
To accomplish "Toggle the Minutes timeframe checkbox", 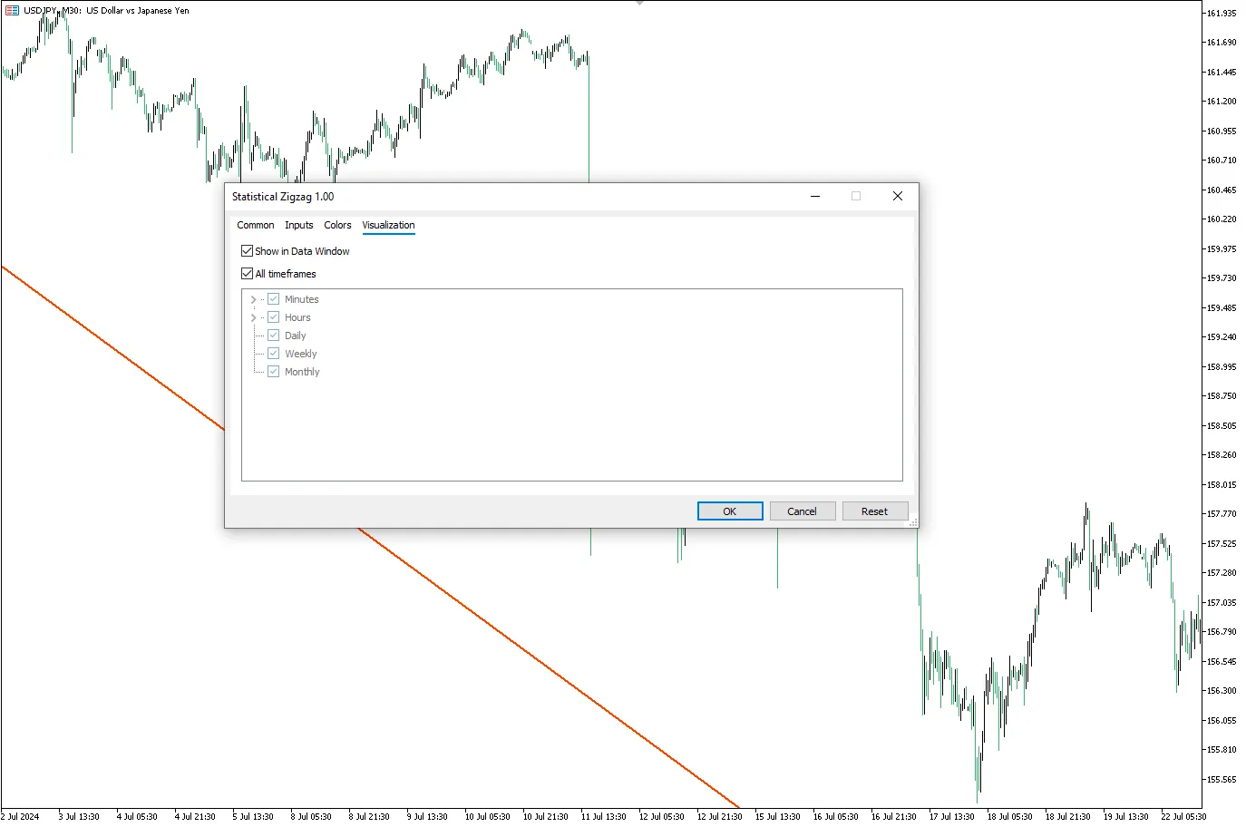I will click(x=273, y=299).
